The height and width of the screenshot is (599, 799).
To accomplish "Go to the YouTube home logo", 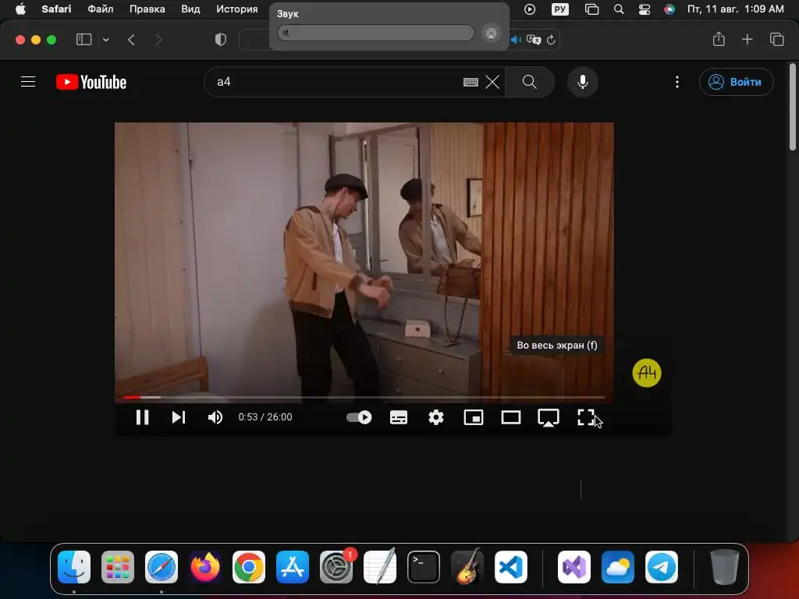I will (91, 82).
